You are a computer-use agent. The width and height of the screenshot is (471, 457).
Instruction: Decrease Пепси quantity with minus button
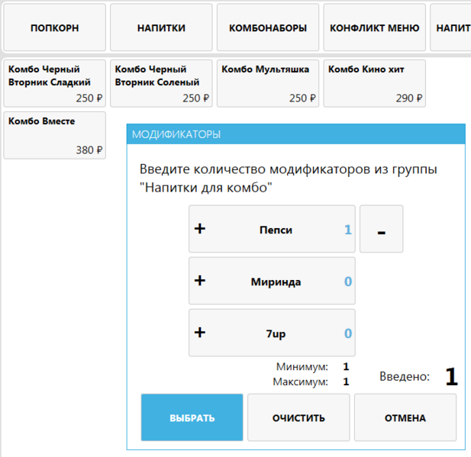tap(381, 229)
